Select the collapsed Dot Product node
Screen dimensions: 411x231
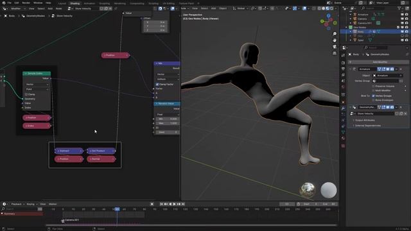point(101,151)
